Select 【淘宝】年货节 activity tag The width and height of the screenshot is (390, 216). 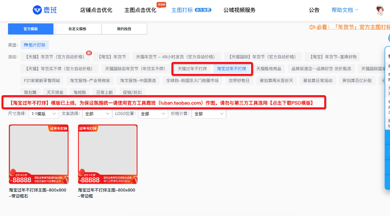(x=111, y=57)
